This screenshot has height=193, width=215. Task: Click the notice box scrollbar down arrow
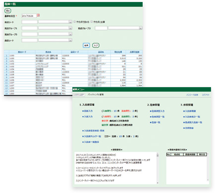coord(158,183)
